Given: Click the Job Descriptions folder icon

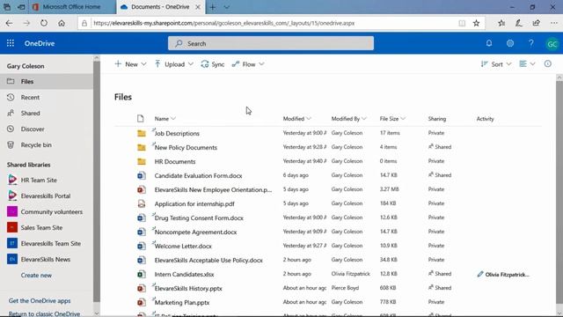Looking at the screenshot, I should (142, 133).
